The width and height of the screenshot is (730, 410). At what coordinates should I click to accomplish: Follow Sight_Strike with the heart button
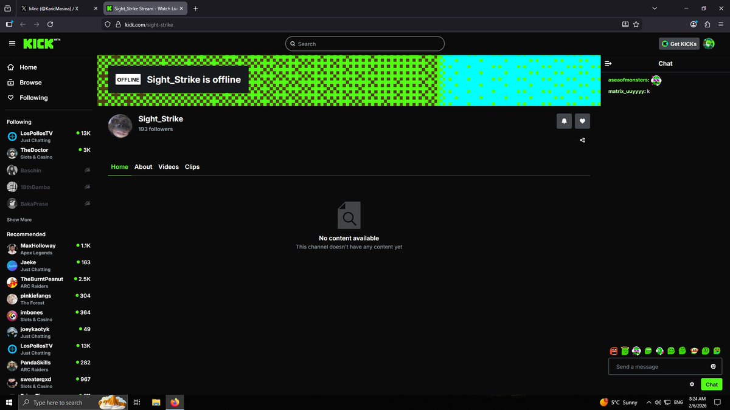tap(582, 121)
